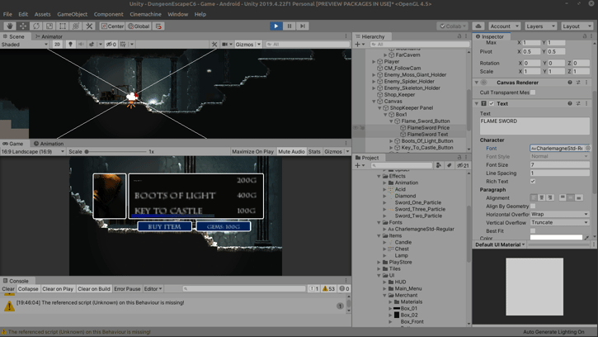Open the Account dropdown
Viewport: 598px width, 337px height.
pos(504,26)
